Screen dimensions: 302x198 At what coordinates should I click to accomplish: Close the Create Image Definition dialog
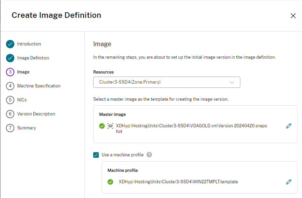[x=293, y=16]
